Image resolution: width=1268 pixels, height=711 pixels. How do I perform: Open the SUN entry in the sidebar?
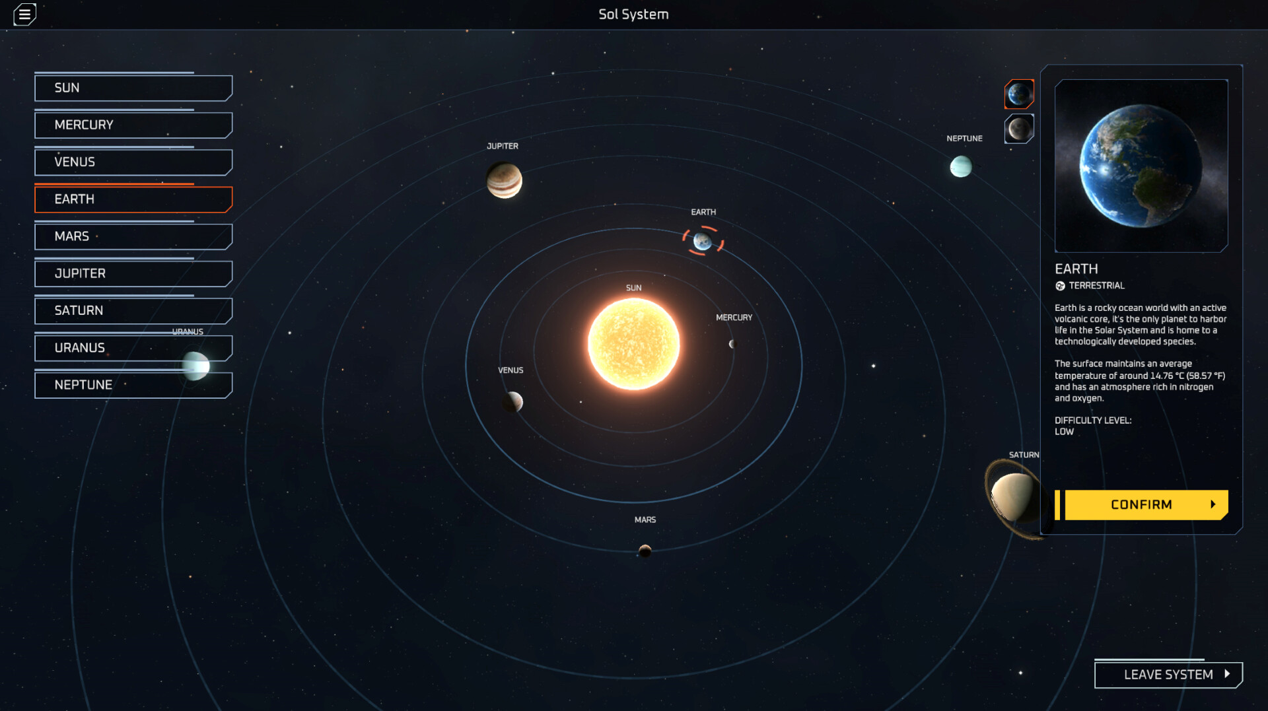[x=133, y=88]
